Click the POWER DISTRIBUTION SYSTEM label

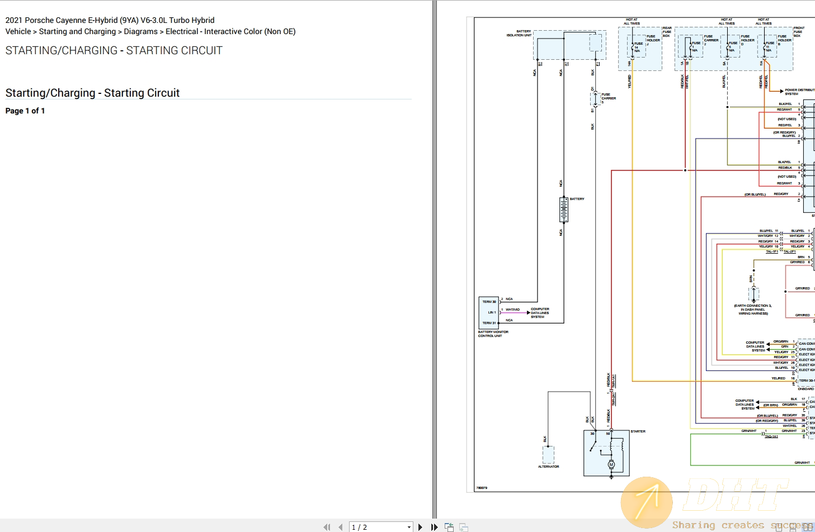point(799,92)
